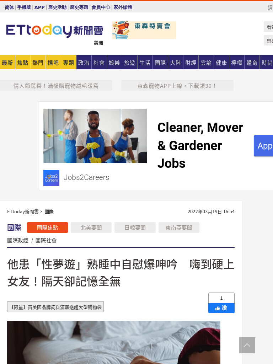The height and width of the screenshot is (364, 273).
Task: Click the 情人節驚喜 promotional link
Action: pos(56,86)
